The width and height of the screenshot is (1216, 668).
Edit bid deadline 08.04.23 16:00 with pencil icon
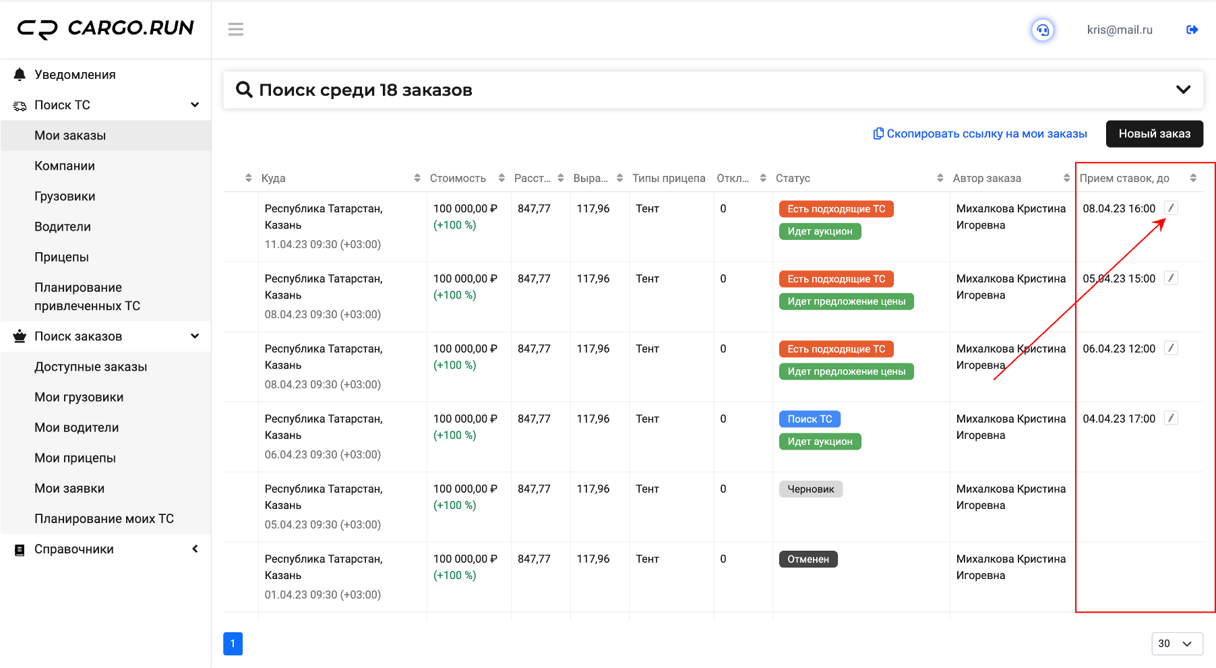1172,208
